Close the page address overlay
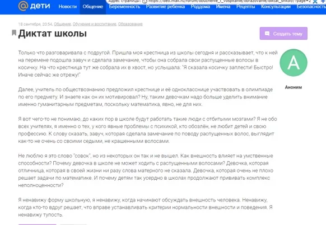The height and width of the screenshot is (225, 326). point(315,2)
